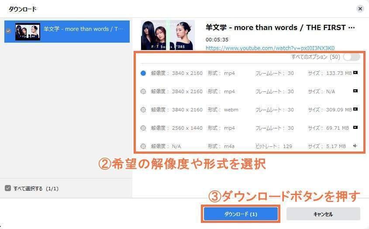The width and height of the screenshot is (369, 229).
Task: Select 羊文学 - more than words list entry
Action: click(67, 31)
